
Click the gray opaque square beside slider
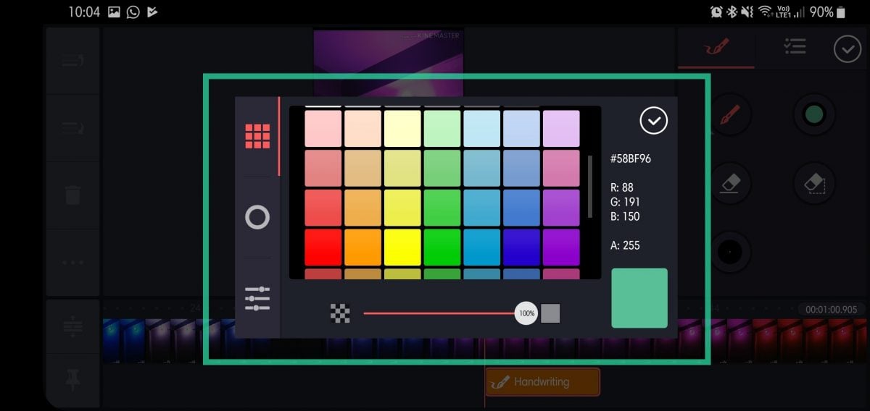tap(550, 313)
